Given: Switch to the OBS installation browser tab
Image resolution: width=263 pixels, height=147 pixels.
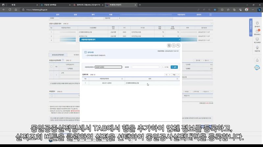Looking at the screenshot, I should [88, 5].
